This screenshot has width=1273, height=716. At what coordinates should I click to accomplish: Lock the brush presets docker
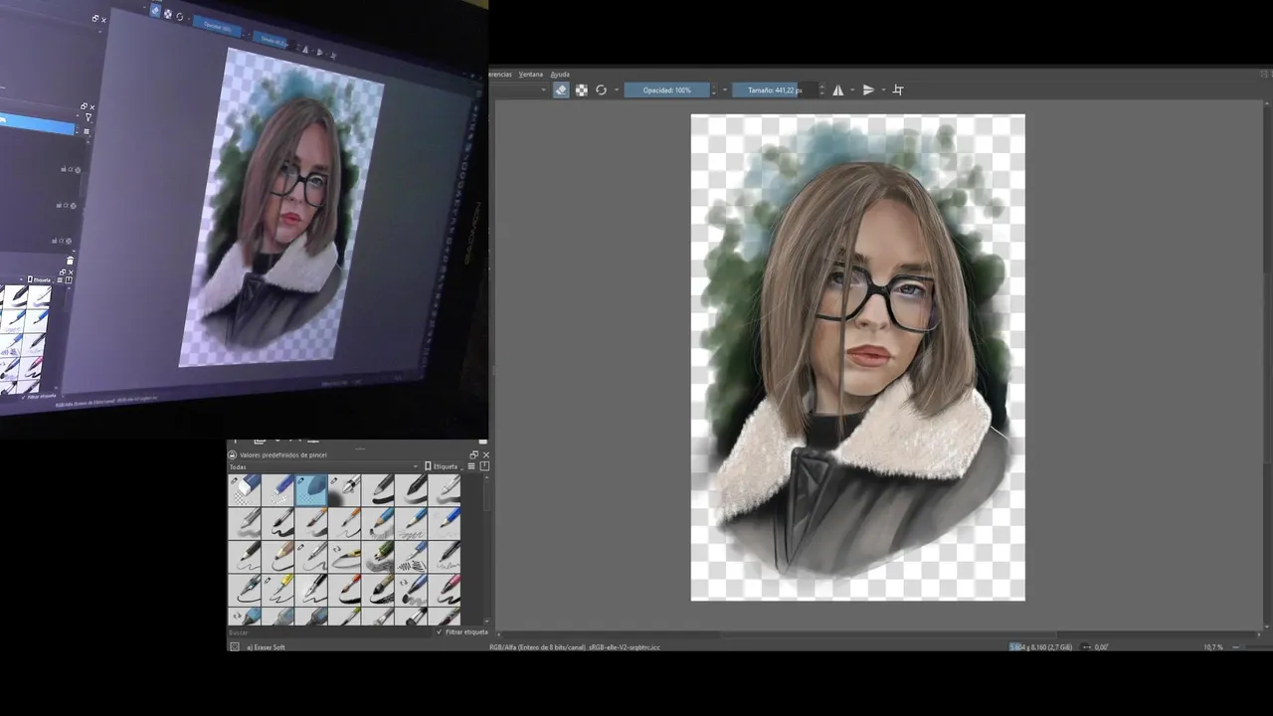click(233, 454)
